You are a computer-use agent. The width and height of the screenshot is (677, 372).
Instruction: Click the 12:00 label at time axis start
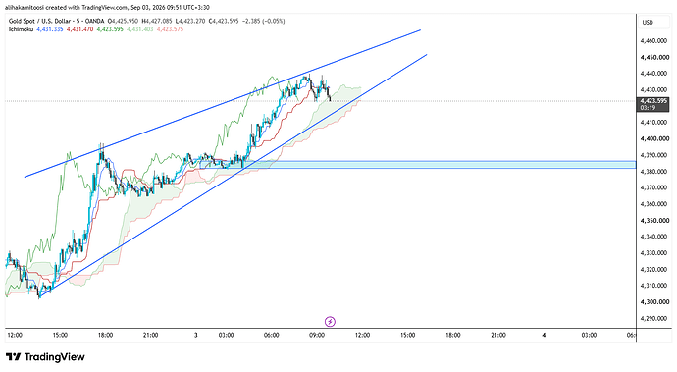[x=15, y=335]
